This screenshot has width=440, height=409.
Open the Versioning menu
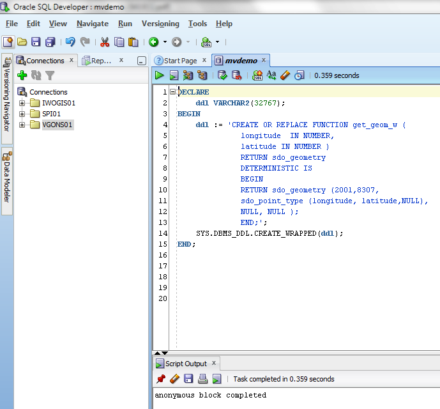(x=160, y=24)
